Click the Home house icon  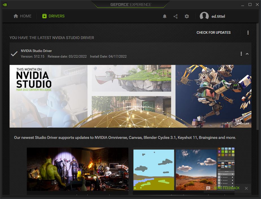[x=16, y=16]
